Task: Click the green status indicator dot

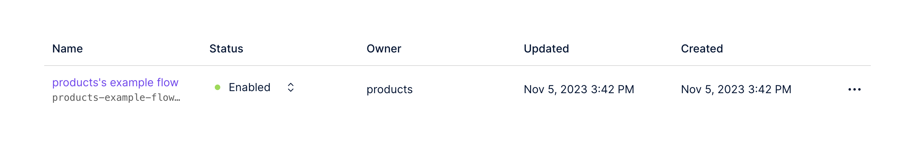Action: pos(218,87)
